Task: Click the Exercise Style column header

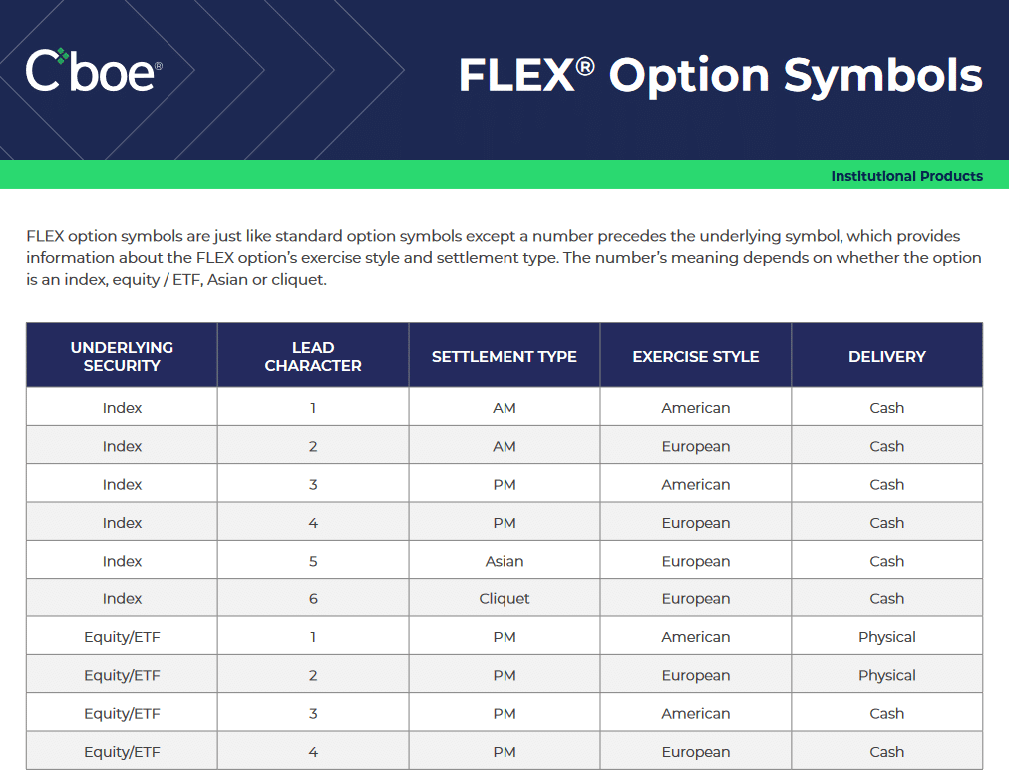Action: click(696, 356)
